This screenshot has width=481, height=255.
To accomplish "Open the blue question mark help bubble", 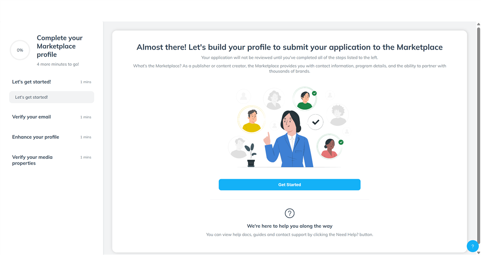I will tap(472, 246).
